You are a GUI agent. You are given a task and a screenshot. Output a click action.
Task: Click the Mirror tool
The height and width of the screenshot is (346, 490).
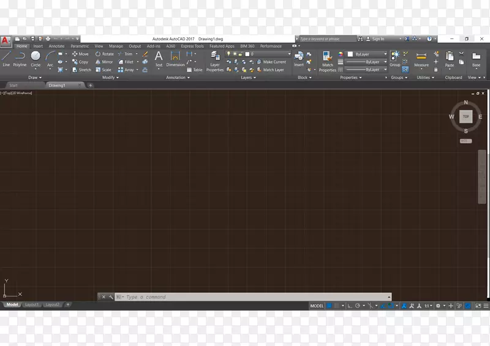(x=104, y=62)
